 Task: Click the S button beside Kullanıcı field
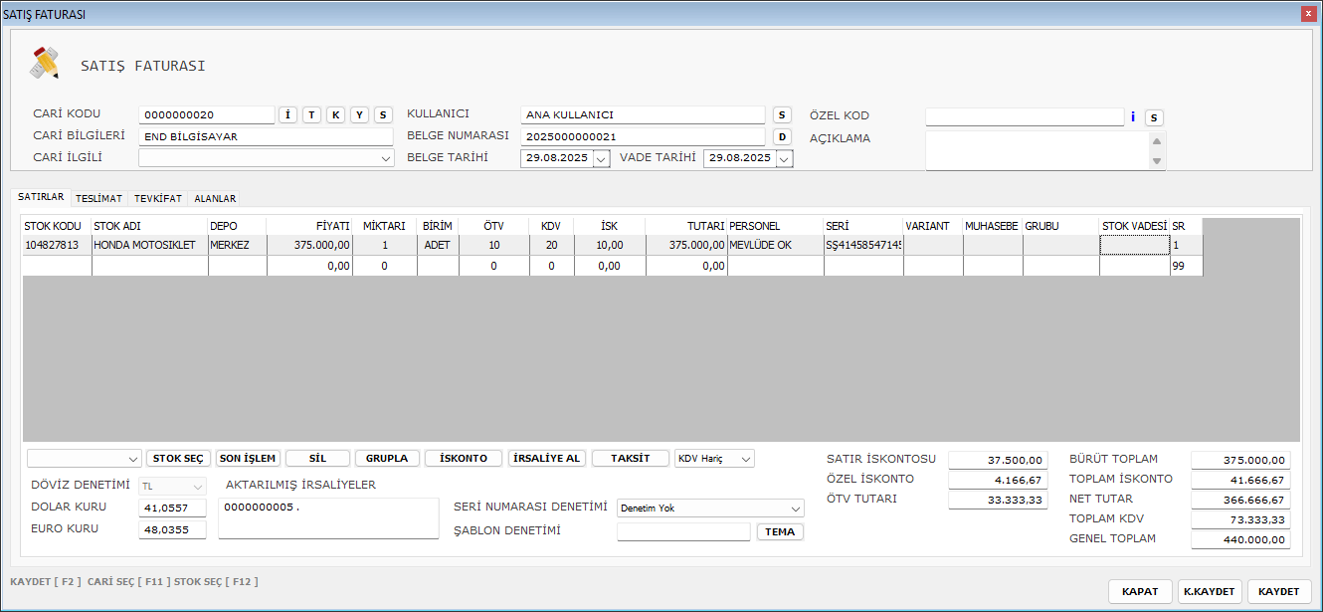pyautogui.click(x=782, y=115)
